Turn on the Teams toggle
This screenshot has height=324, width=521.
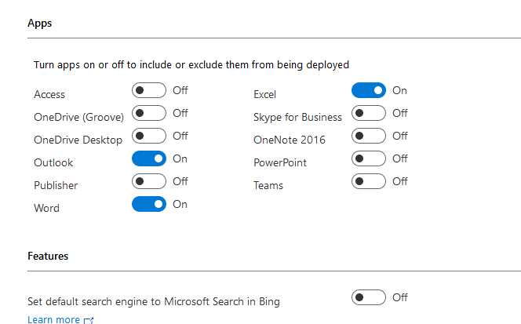[x=369, y=181]
